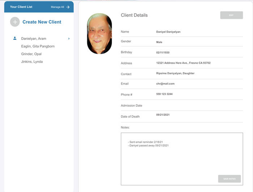Click the client profile photo
Viewport: 253px width, 192px height.
(x=99, y=34)
